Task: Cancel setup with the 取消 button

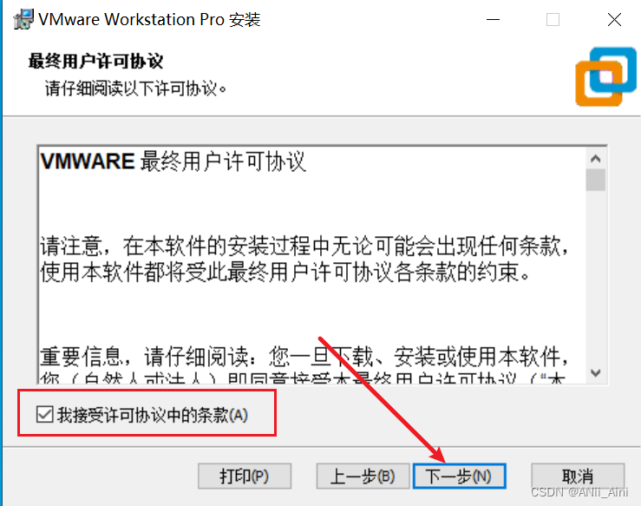Action: click(x=578, y=476)
